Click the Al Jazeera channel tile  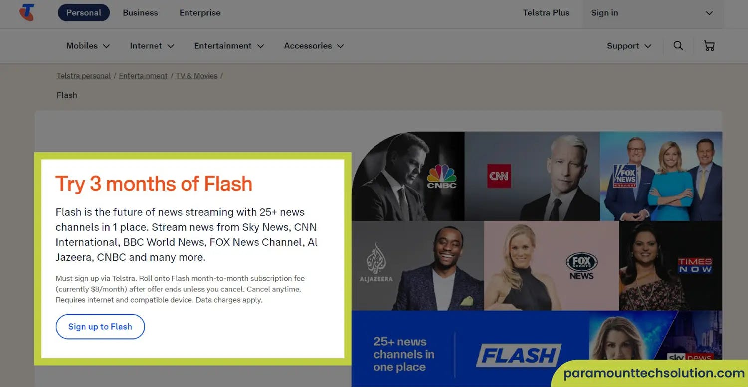417,266
